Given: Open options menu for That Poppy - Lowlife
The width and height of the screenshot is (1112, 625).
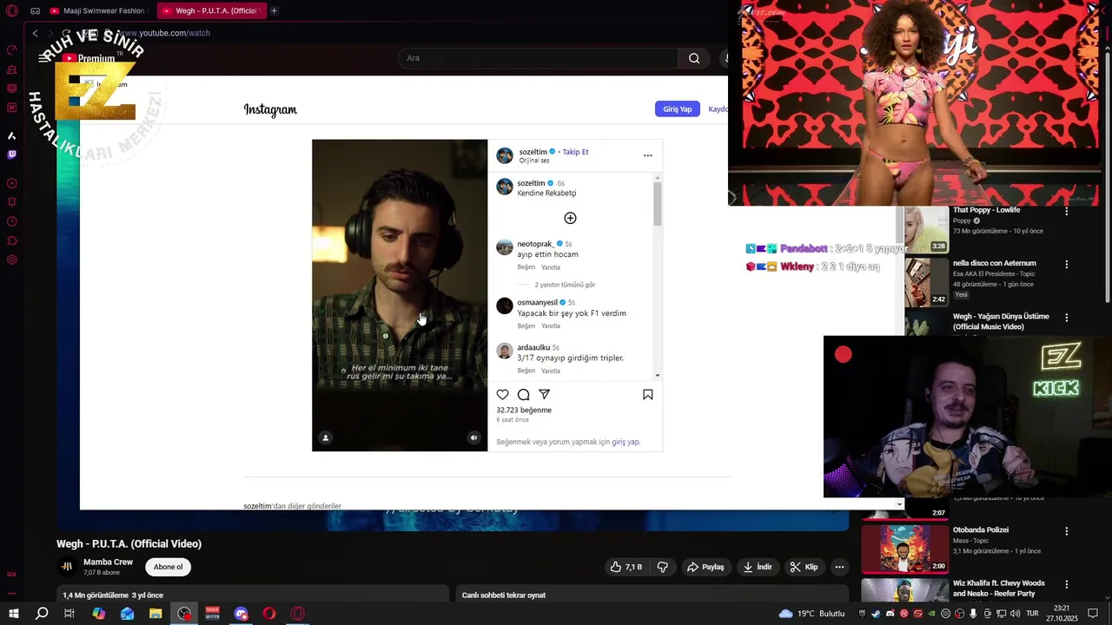Looking at the screenshot, I should (x=1067, y=211).
